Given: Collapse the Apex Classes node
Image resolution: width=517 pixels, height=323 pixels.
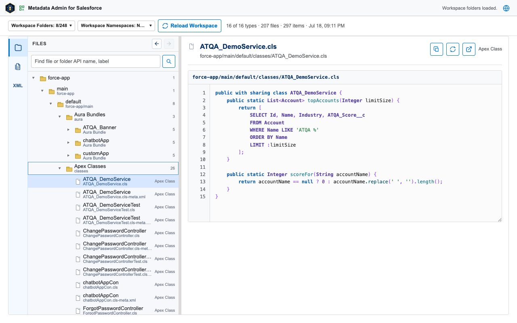Looking at the screenshot, I should [x=59, y=168].
